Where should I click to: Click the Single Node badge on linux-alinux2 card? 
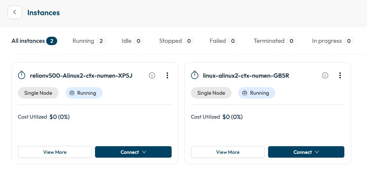point(211,93)
